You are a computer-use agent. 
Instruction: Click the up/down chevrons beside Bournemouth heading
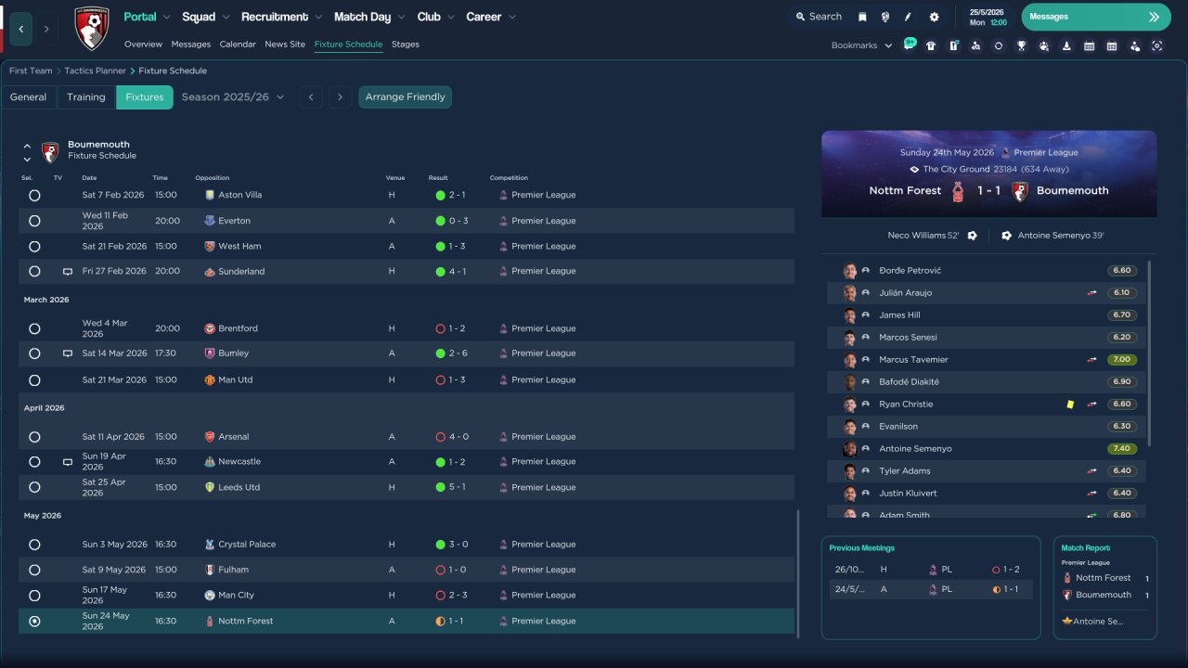pos(27,152)
